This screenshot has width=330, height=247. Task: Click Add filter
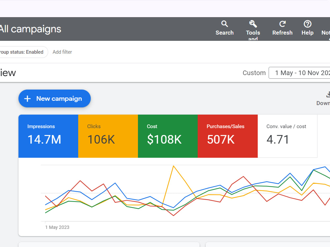pos(62,52)
